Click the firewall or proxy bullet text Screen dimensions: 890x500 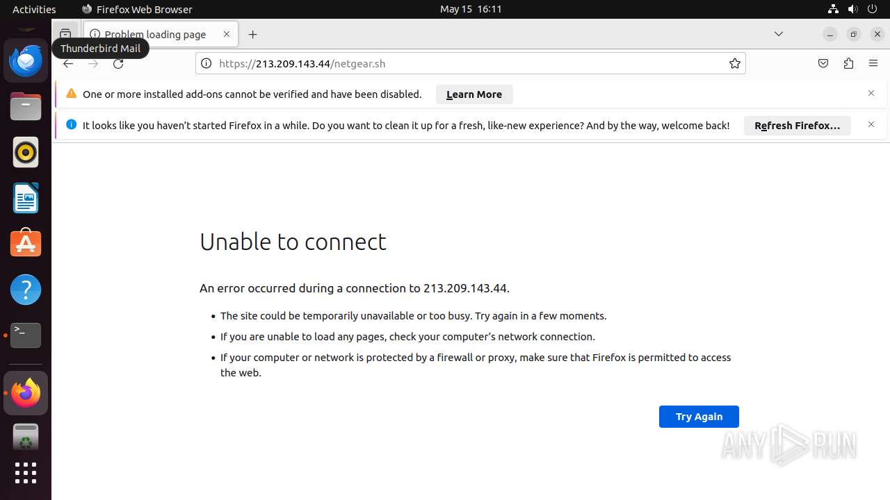point(476,365)
